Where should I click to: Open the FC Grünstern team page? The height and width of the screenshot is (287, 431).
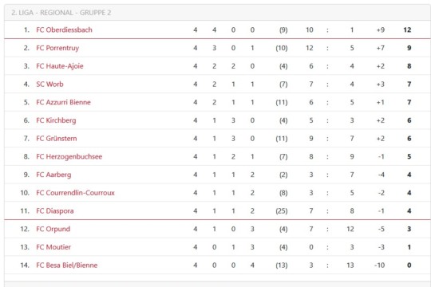(57, 139)
